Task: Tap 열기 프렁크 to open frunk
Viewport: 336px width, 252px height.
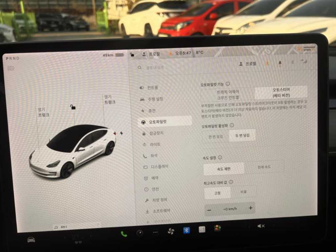Action: (x=43, y=112)
